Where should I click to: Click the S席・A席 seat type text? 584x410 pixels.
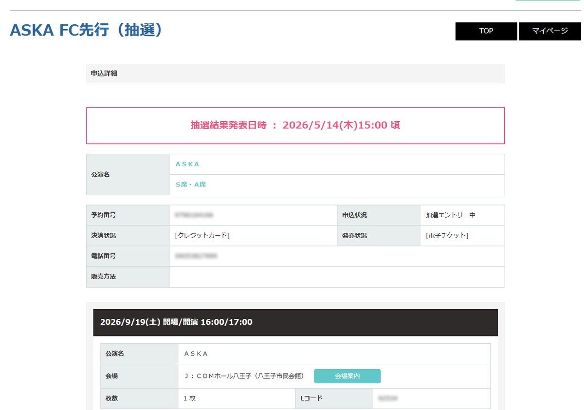[x=191, y=185]
